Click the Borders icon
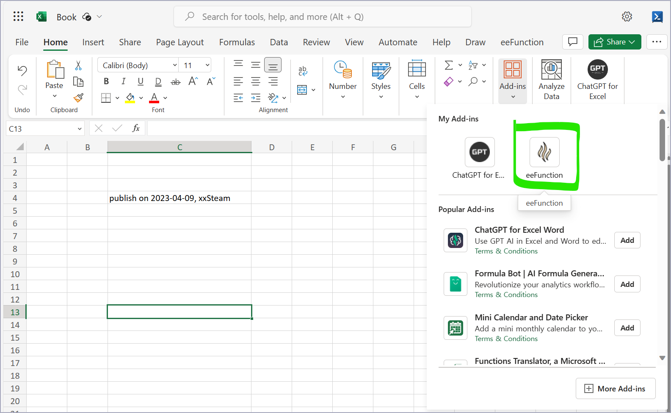The height and width of the screenshot is (413, 671). tap(106, 98)
